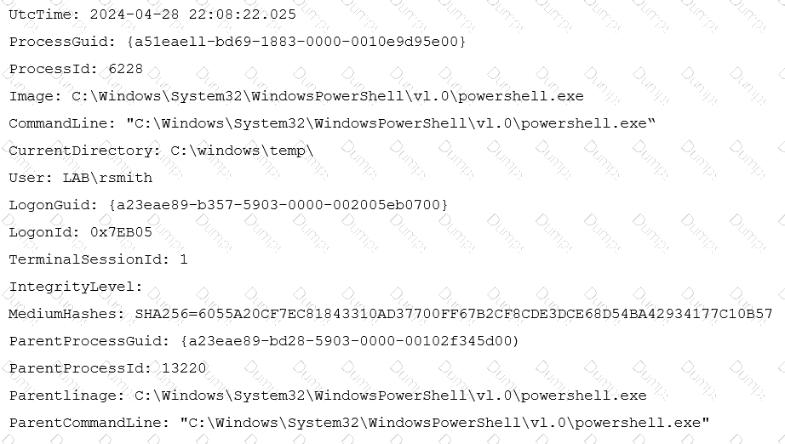
Task: Select the ProcessGuid value text
Action: (296, 42)
